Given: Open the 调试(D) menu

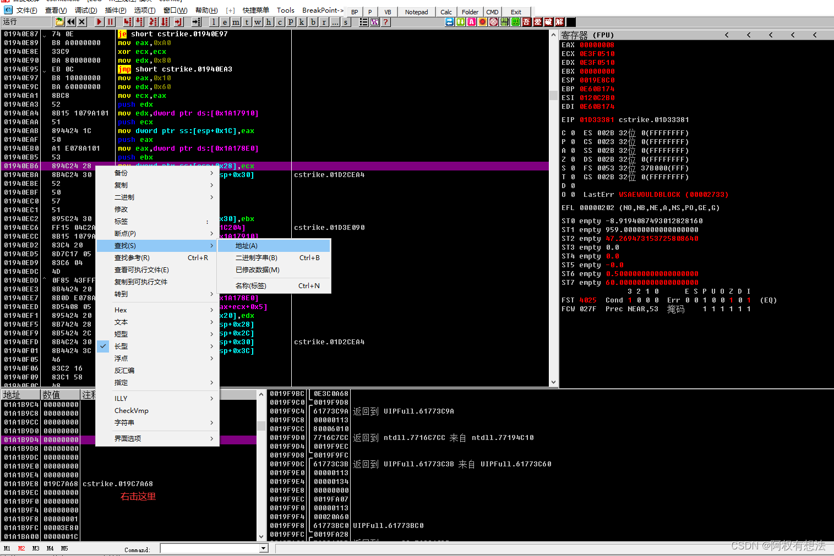Looking at the screenshot, I should tap(85, 10).
